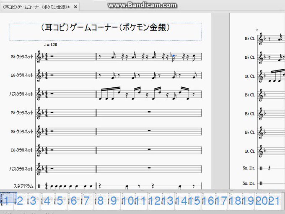The width and height of the screenshot is (285, 214).
Task: Open page 16 thumbnail in the navigator
Action: click(208, 201)
